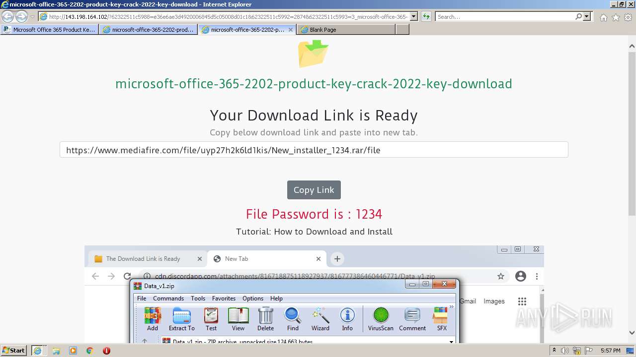
Task: Click the Windows Start button
Action: coord(14,351)
